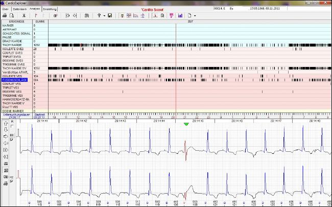Click the binoculars search icon
The width and height of the screenshot is (332, 207).
pos(87,15)
